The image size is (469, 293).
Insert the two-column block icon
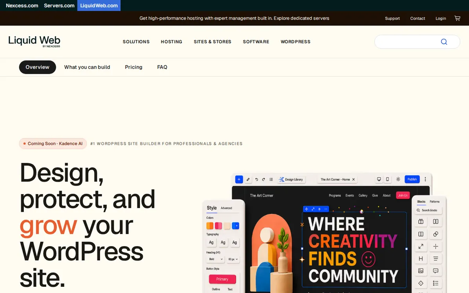pos(435,222)
